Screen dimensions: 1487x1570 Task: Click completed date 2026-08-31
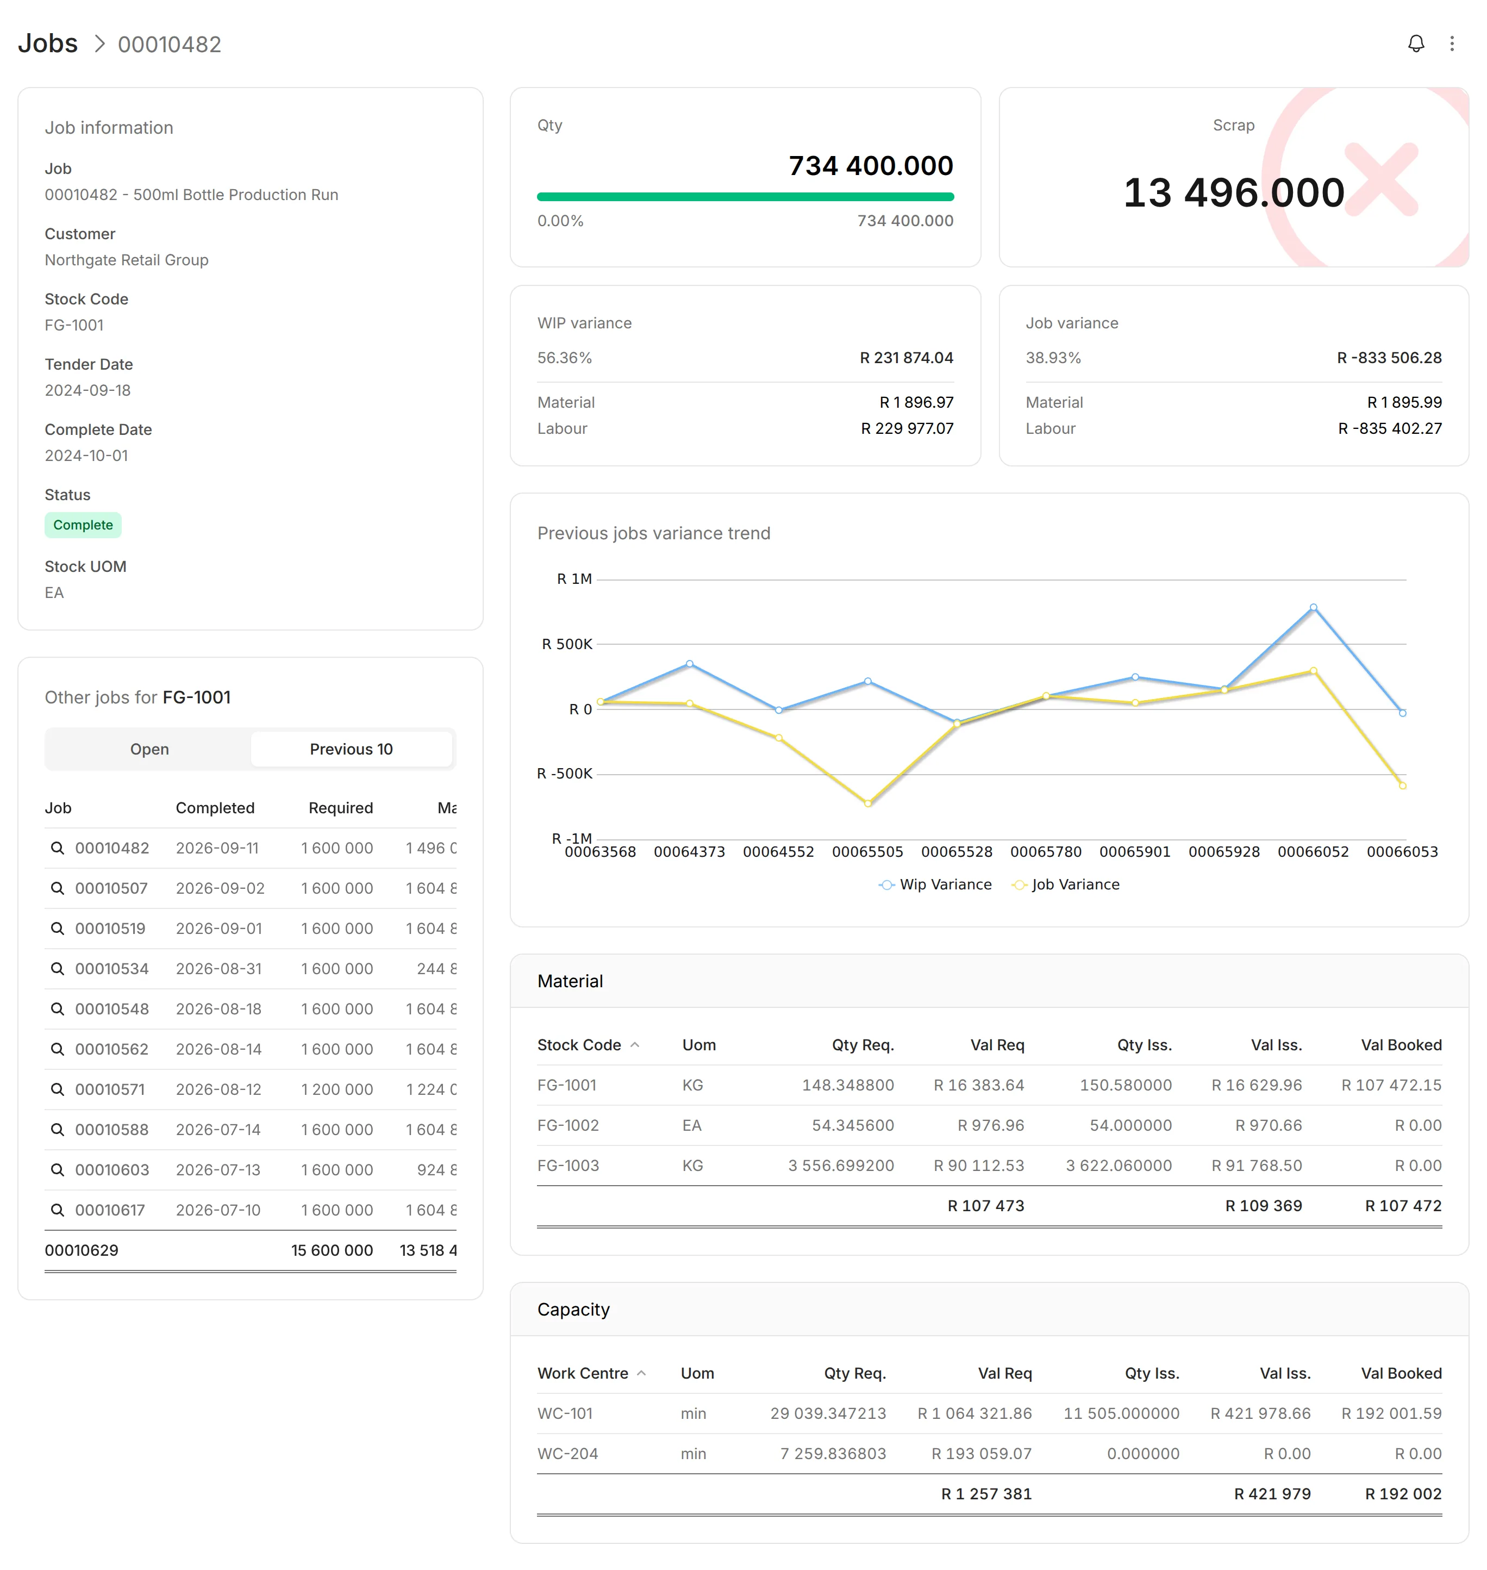(219, 969)
